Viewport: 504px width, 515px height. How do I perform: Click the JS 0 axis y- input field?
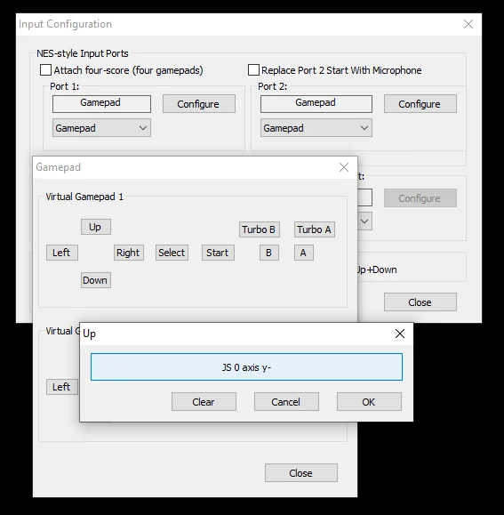246,366
